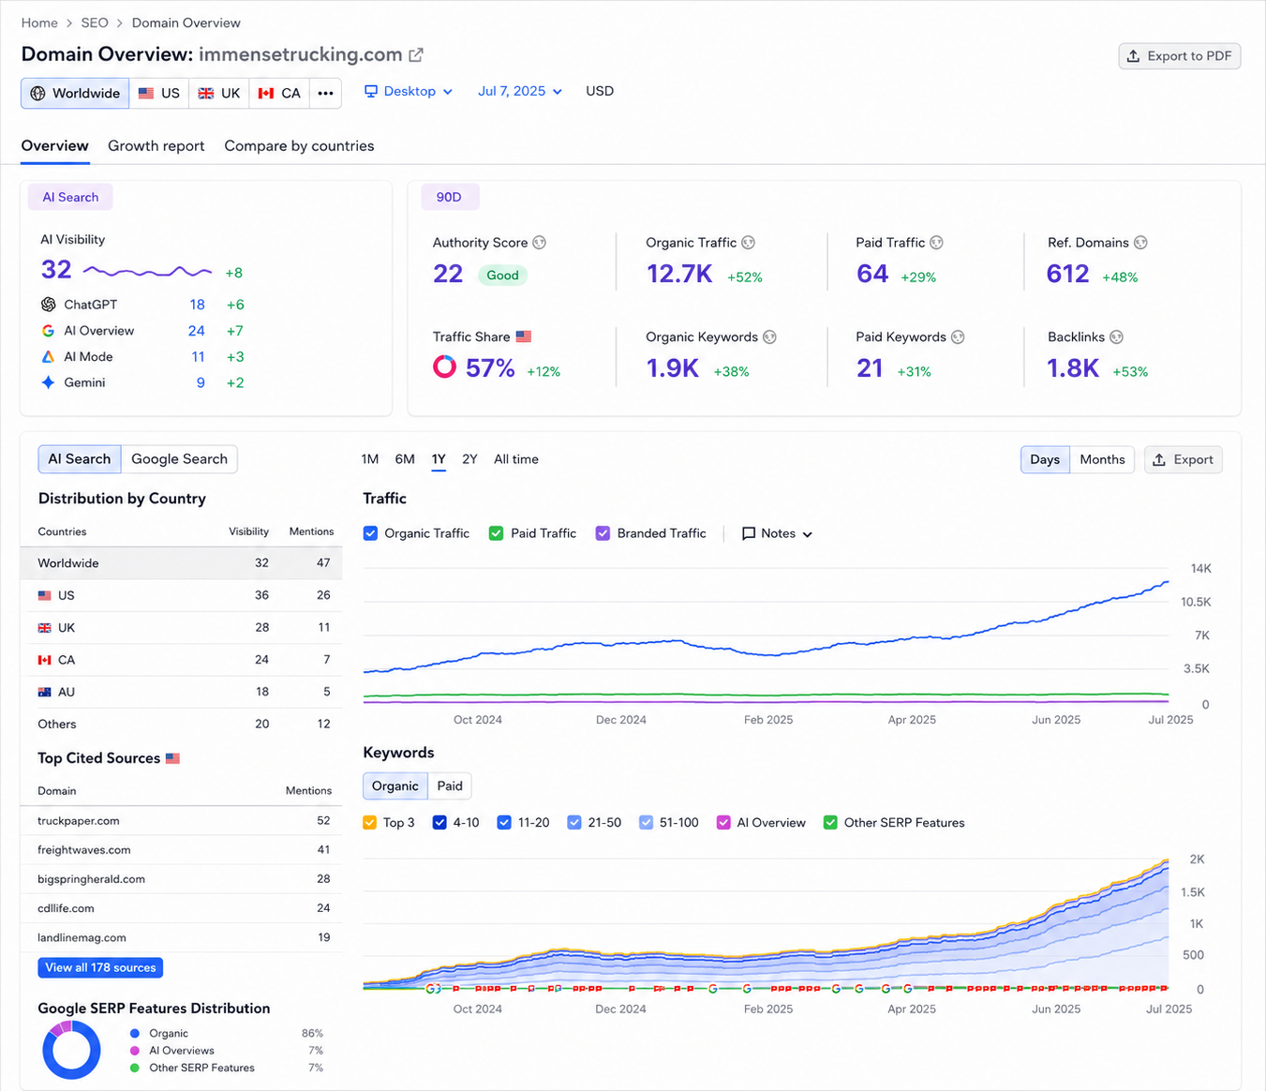The width and height of the screenshot is (1266, 1091).
Task: Click info icon next to Backlinks
Action: pos(1116,337)
